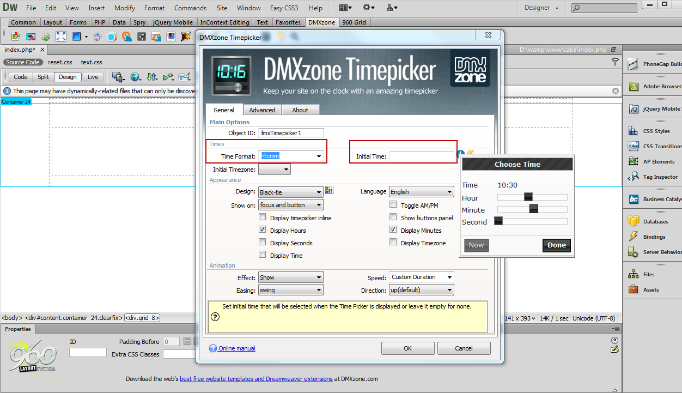Viewport: 682px width, 393px height.
Task: Click OK in the Timepicker dialog
Action: tap(407, 348)
